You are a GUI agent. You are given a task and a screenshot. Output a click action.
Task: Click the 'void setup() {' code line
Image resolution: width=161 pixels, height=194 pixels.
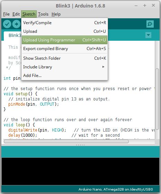[20, 94]
